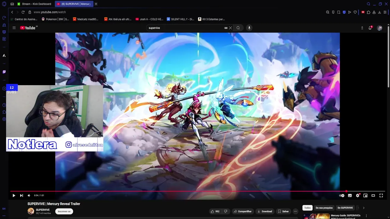Toggle the blue ad blocker shield
390x219 pixels.
coord(344,12)
